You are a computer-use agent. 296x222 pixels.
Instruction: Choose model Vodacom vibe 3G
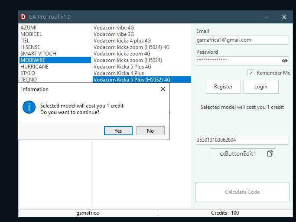142,34
